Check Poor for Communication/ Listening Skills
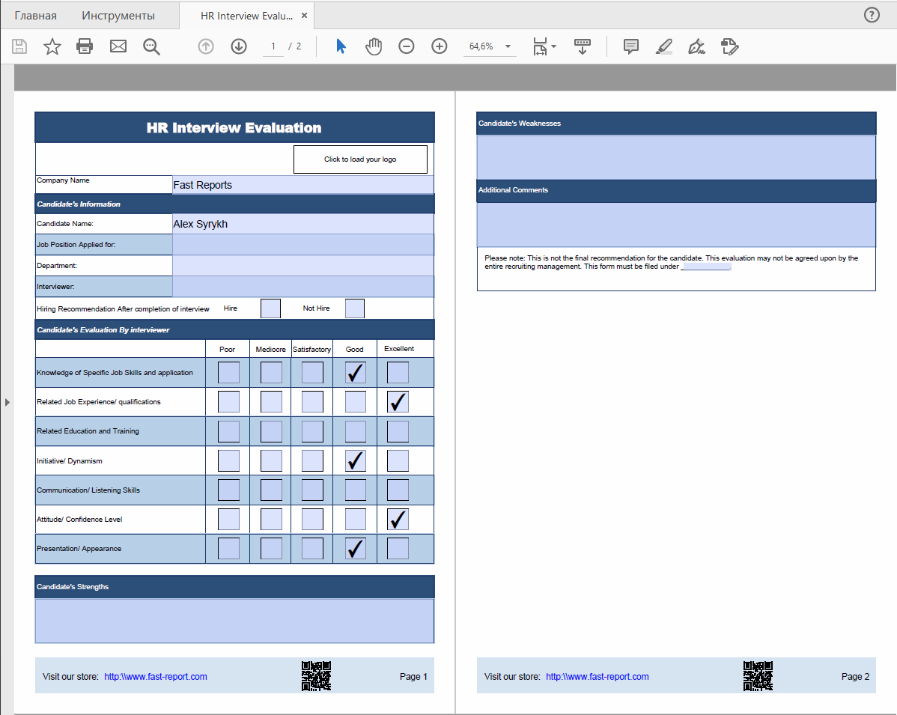The height and width of the screenshot is (715, 897). 229,490
